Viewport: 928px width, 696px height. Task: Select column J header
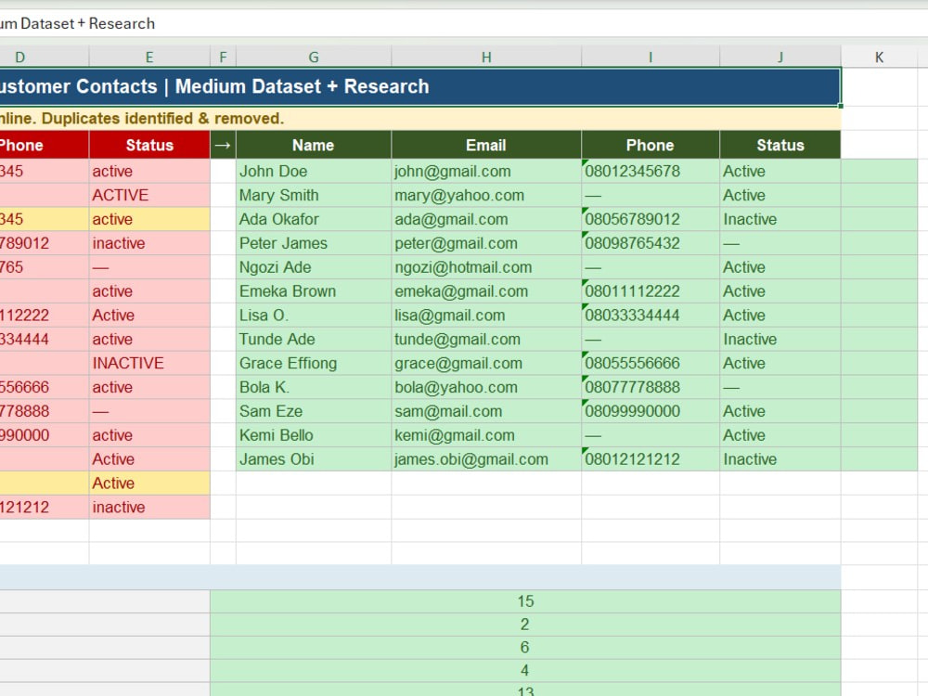click(x=780, y=57)
